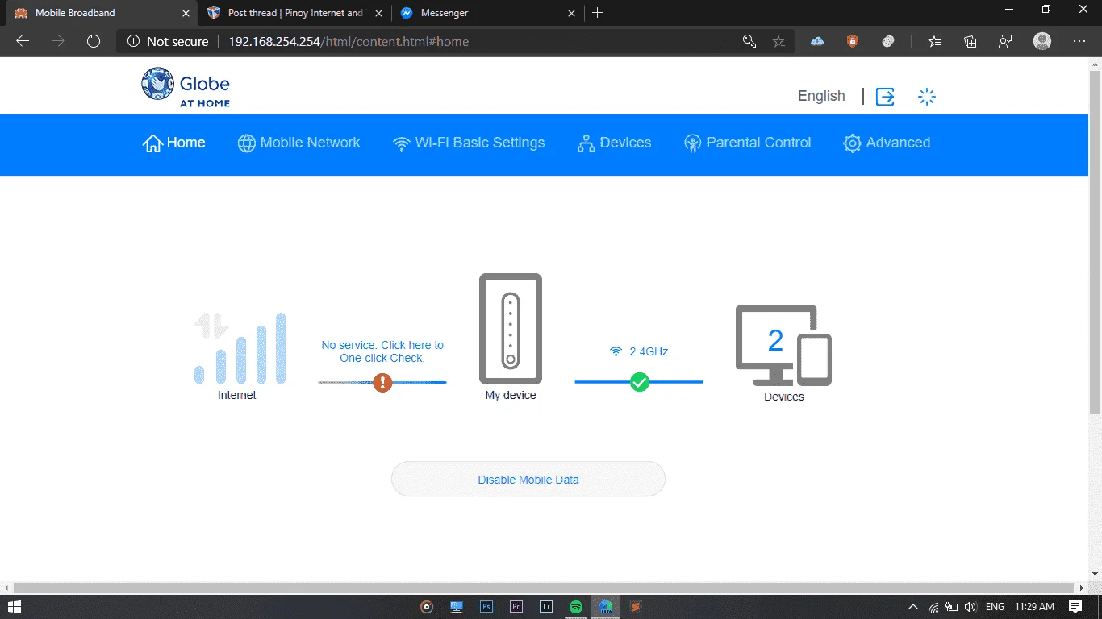The width and height of the screenshot is (1102, 619).
Task: Click the Globe At Home logo
Action: click(186, 87)
